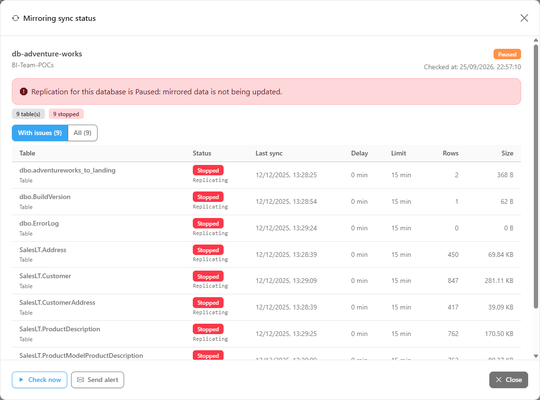Viewport: 540px width, 400px height.
Task: Click the Stopped badge for dbo.adventureworks_to_landing
Action: pos(208,171)
